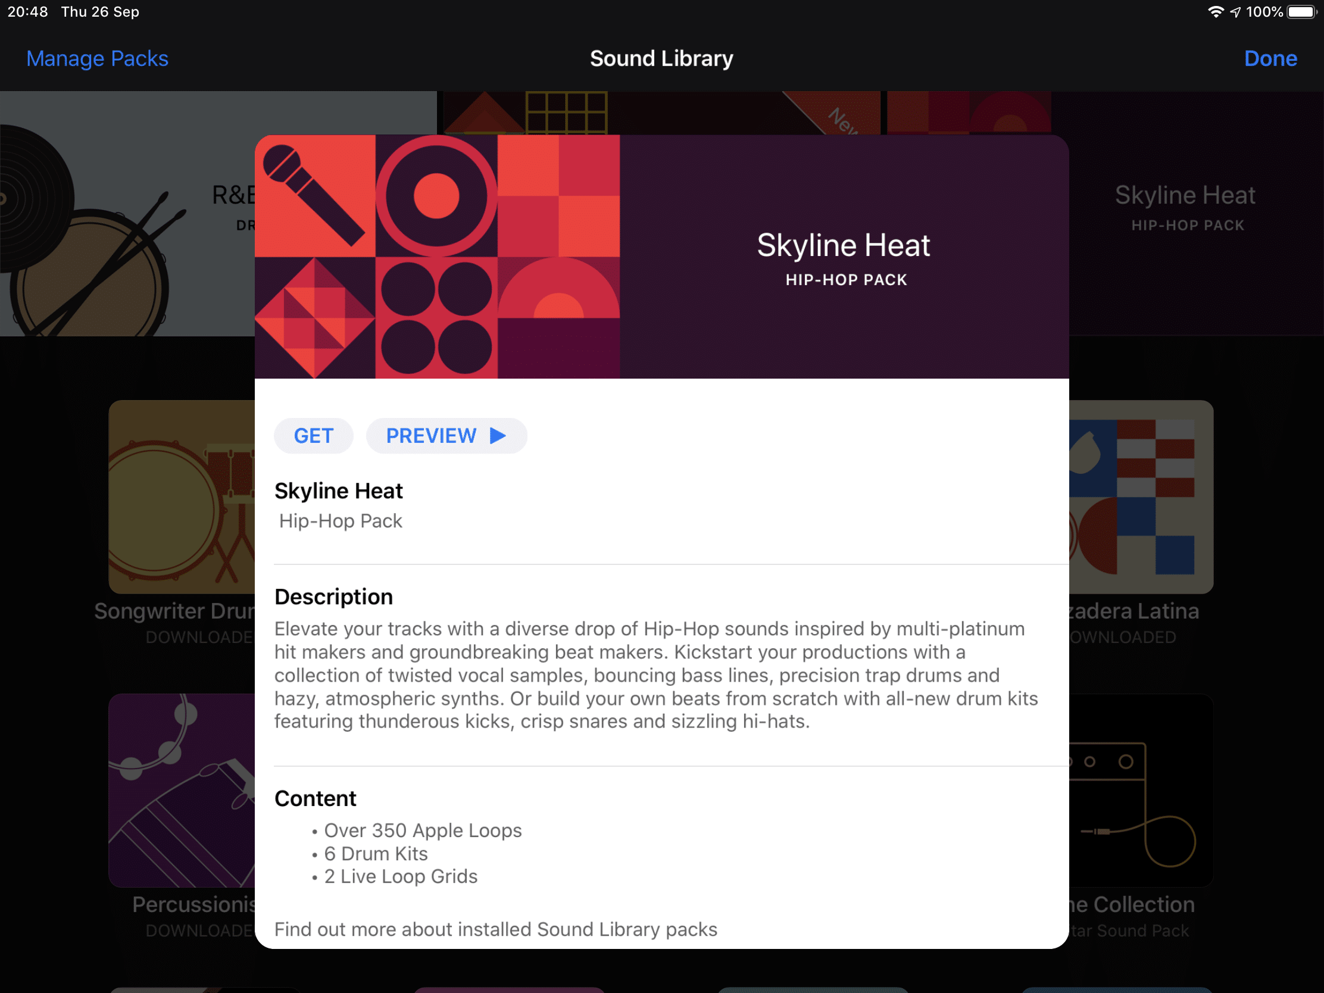Image resolution: width=1324 pixels, height=993 pixels.
Task: Select the Songwriter Drummers pack thumbnail
Action: coord(182,497)
